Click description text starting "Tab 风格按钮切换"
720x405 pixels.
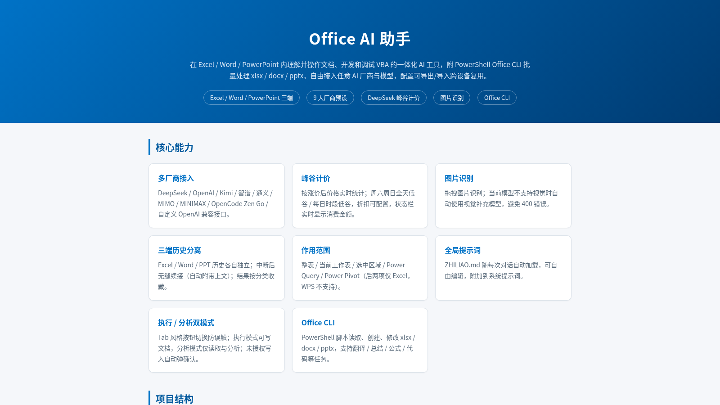[x=215, y=348]
